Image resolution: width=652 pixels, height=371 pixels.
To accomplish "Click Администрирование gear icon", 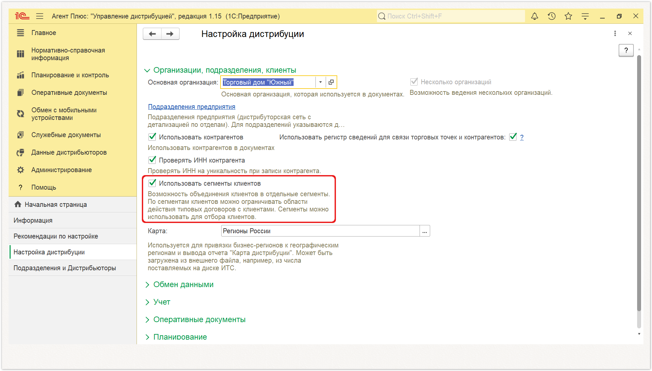I will [20, 170].
